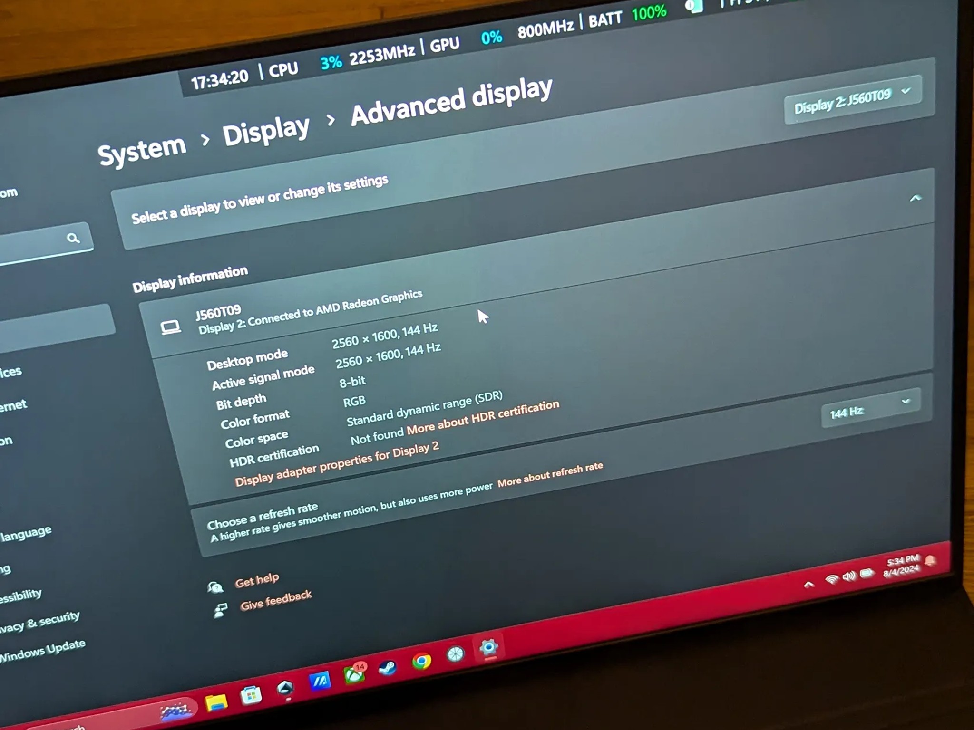The image size is (974, 730).
Task: Click the battery status tray icon
Action: click(867, 573)
